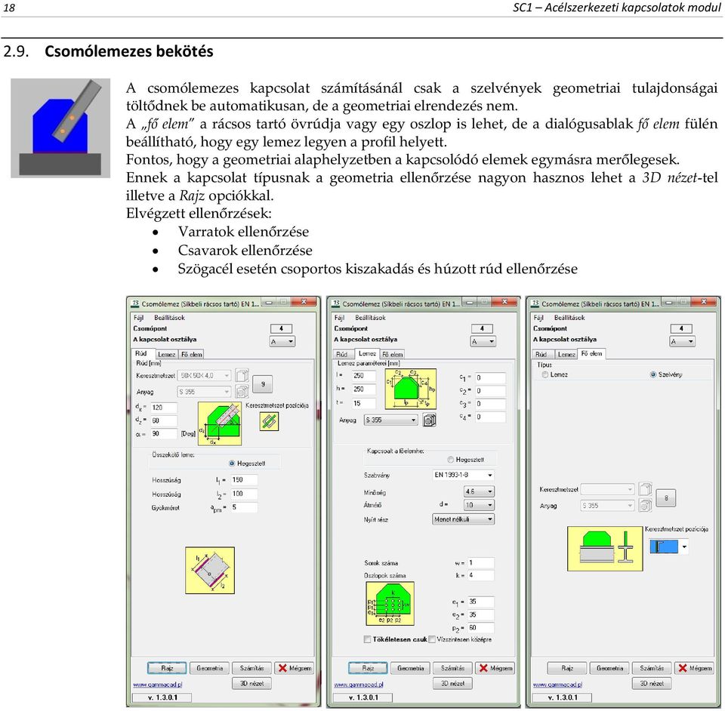This screenshot has height=711, width=725.
Task: Open the Beállítások menu in the left dialog
Action: click(169, 318)
